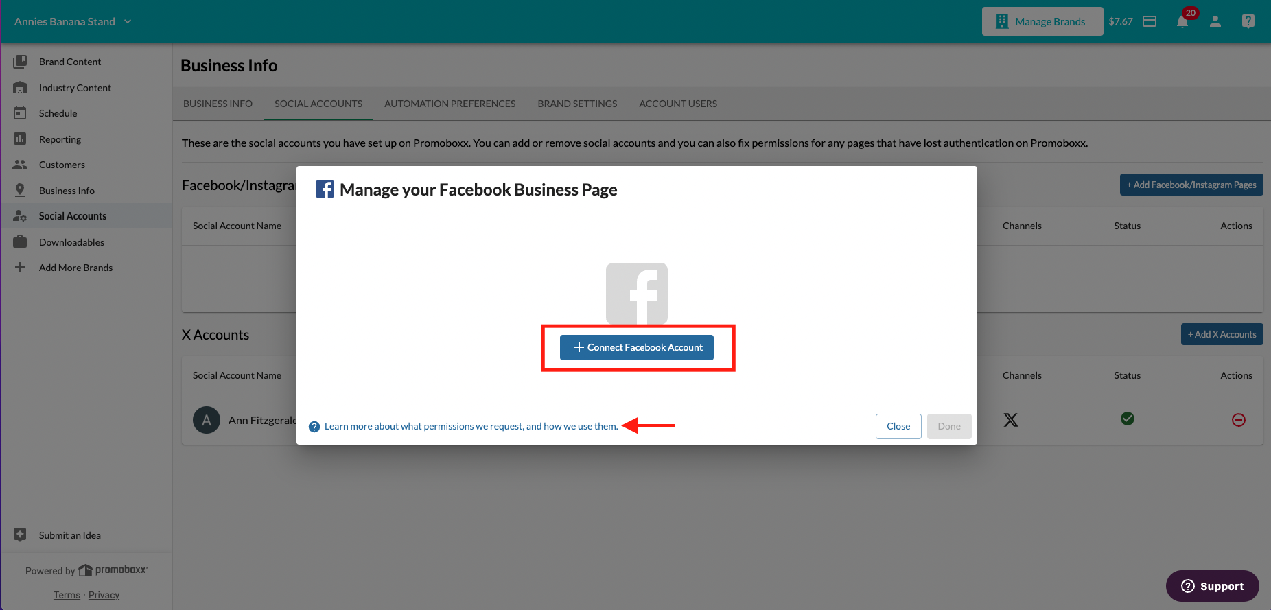Screen dimensions: 1271x610
Task: Open Industry Content in the sidebar
Action: pyautogui.click(x=75, y=88)
